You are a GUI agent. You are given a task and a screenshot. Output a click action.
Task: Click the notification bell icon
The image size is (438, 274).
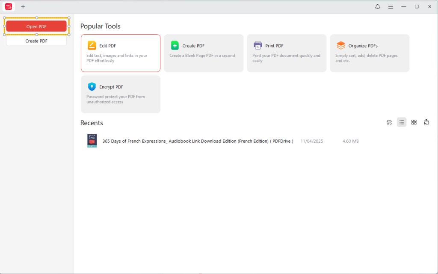click(377, 6)
